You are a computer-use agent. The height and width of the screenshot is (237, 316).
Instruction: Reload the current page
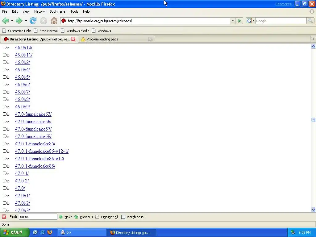tap(33, 21)
